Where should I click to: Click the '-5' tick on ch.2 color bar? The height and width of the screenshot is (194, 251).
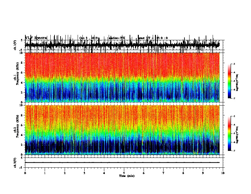click(x=234, y=133)
